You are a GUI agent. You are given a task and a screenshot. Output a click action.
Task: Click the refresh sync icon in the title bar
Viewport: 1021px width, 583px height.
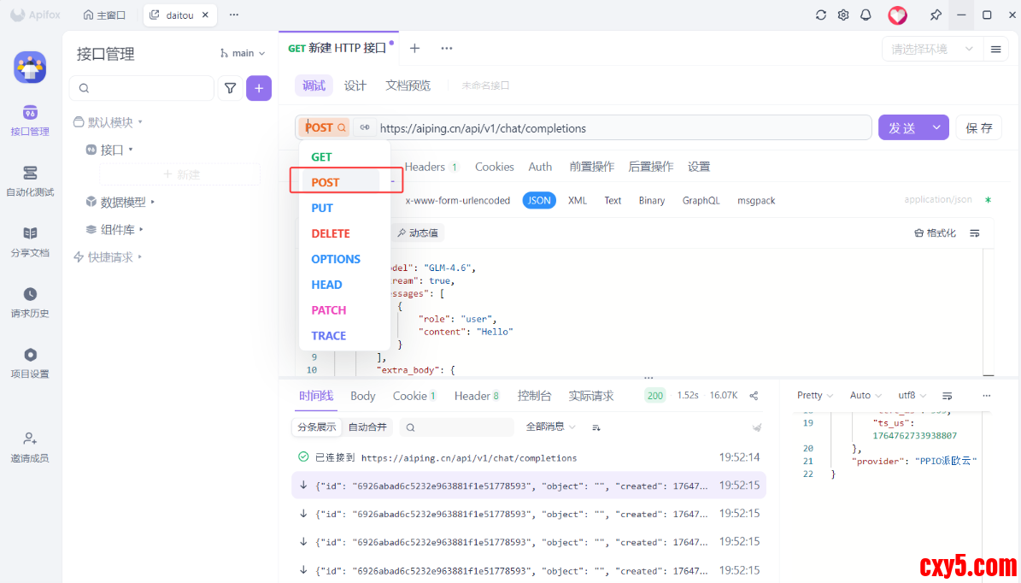tap(821, 15)
